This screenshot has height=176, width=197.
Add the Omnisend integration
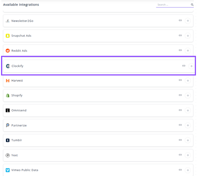(x=188, y=110)
